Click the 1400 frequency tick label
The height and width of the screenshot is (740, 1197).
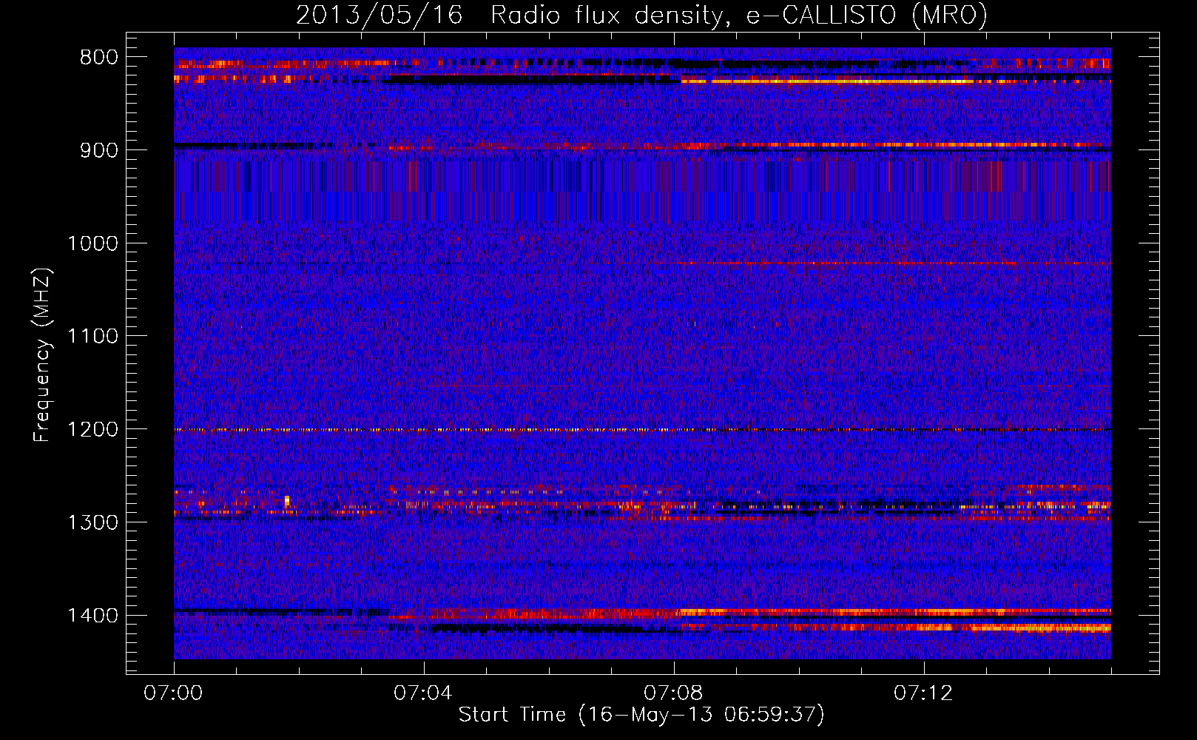[92, 616]
